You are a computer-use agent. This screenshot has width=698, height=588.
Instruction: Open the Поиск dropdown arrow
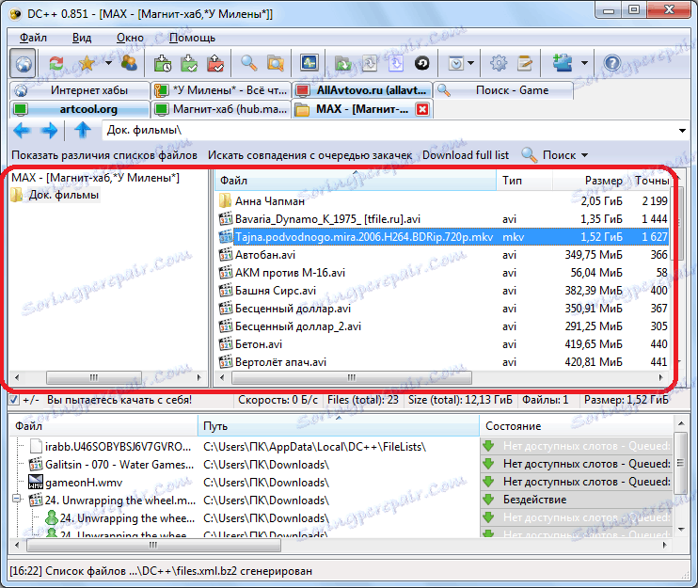click(x=584, y=155)
